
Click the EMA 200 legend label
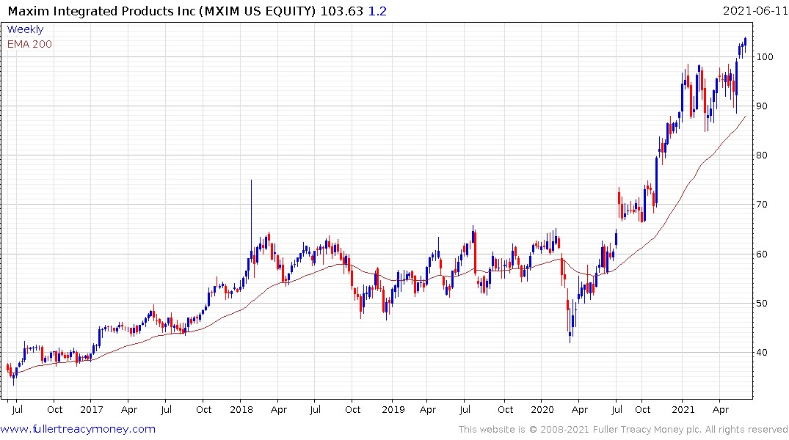pyautogui.click(x=29, y=44)
